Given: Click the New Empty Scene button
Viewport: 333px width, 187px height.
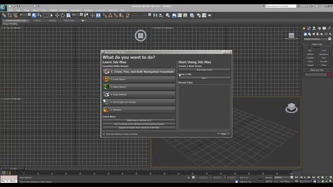Looking at the screenshot, I should point(204,70).
